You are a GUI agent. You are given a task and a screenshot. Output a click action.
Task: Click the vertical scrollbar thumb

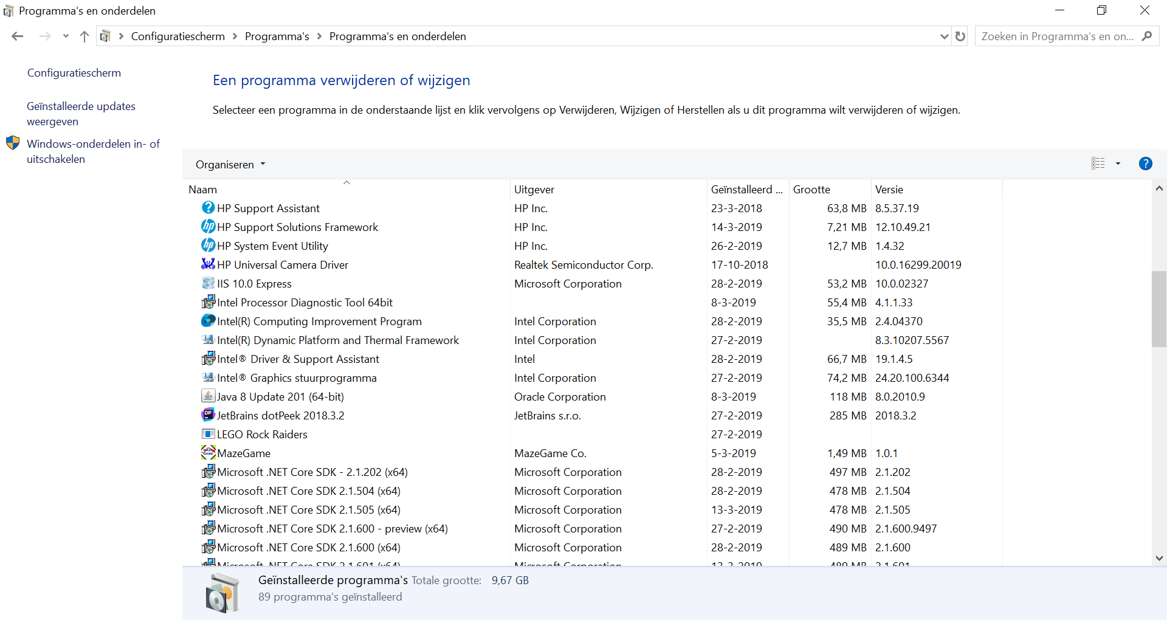click(1159, 309)
